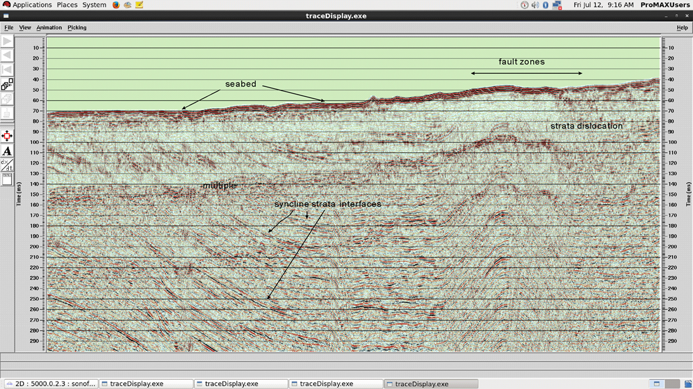This screenshot has width=693, height=389.
Task: Open the File menu
Action: point(9,27)
